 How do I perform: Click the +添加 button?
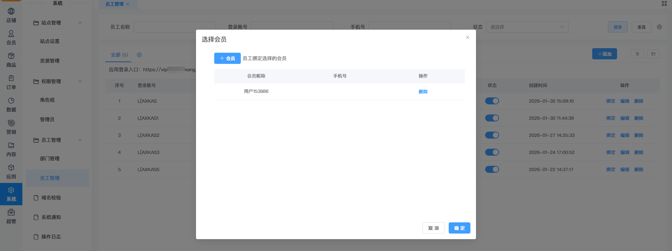(x=604, y=54)
